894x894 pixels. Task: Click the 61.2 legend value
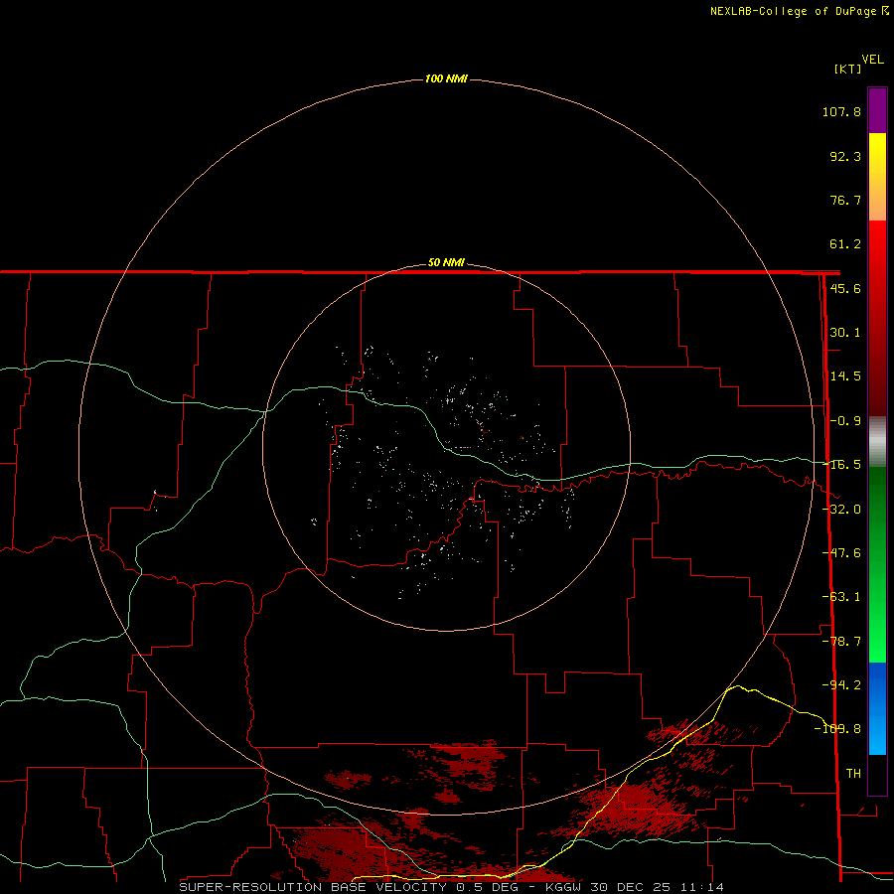click(845, 244)
